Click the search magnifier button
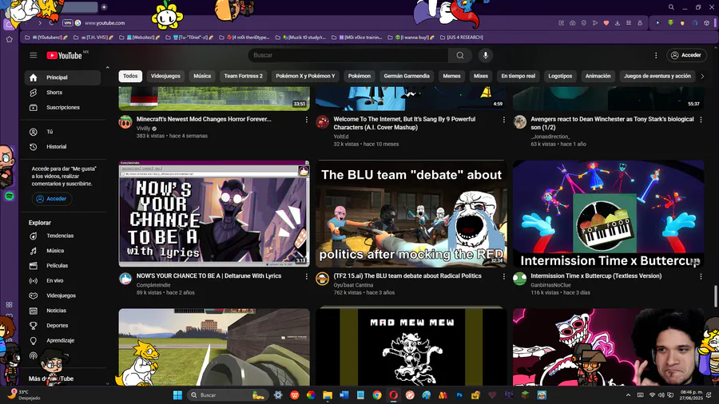This screenshot has height=404, width=719. click(x=460, y=55)
